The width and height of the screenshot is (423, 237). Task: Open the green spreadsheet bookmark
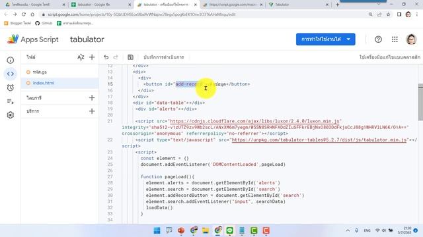tap(75, 23)
